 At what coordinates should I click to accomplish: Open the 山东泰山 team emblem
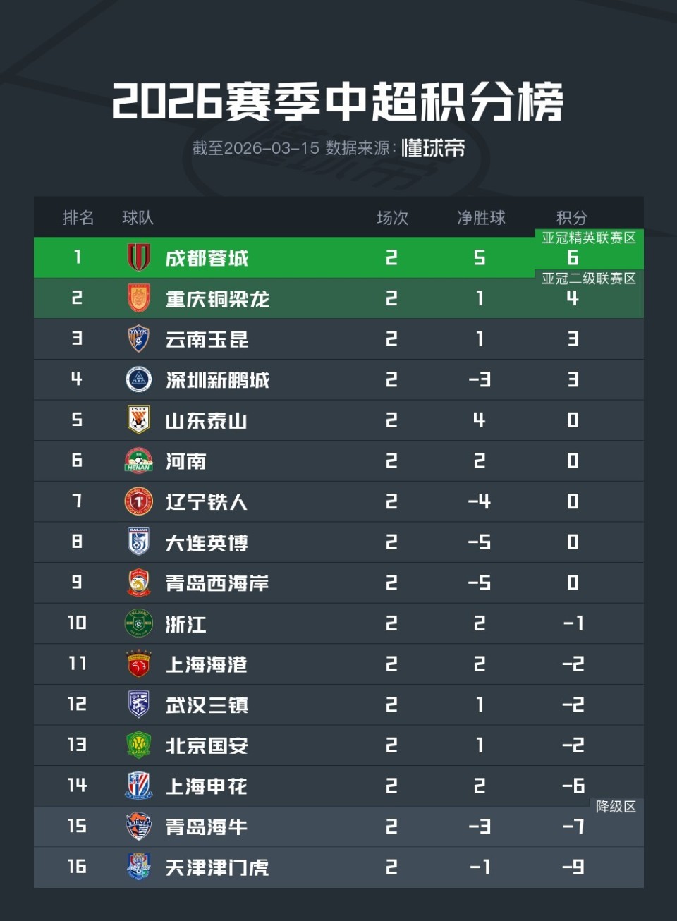138,420
